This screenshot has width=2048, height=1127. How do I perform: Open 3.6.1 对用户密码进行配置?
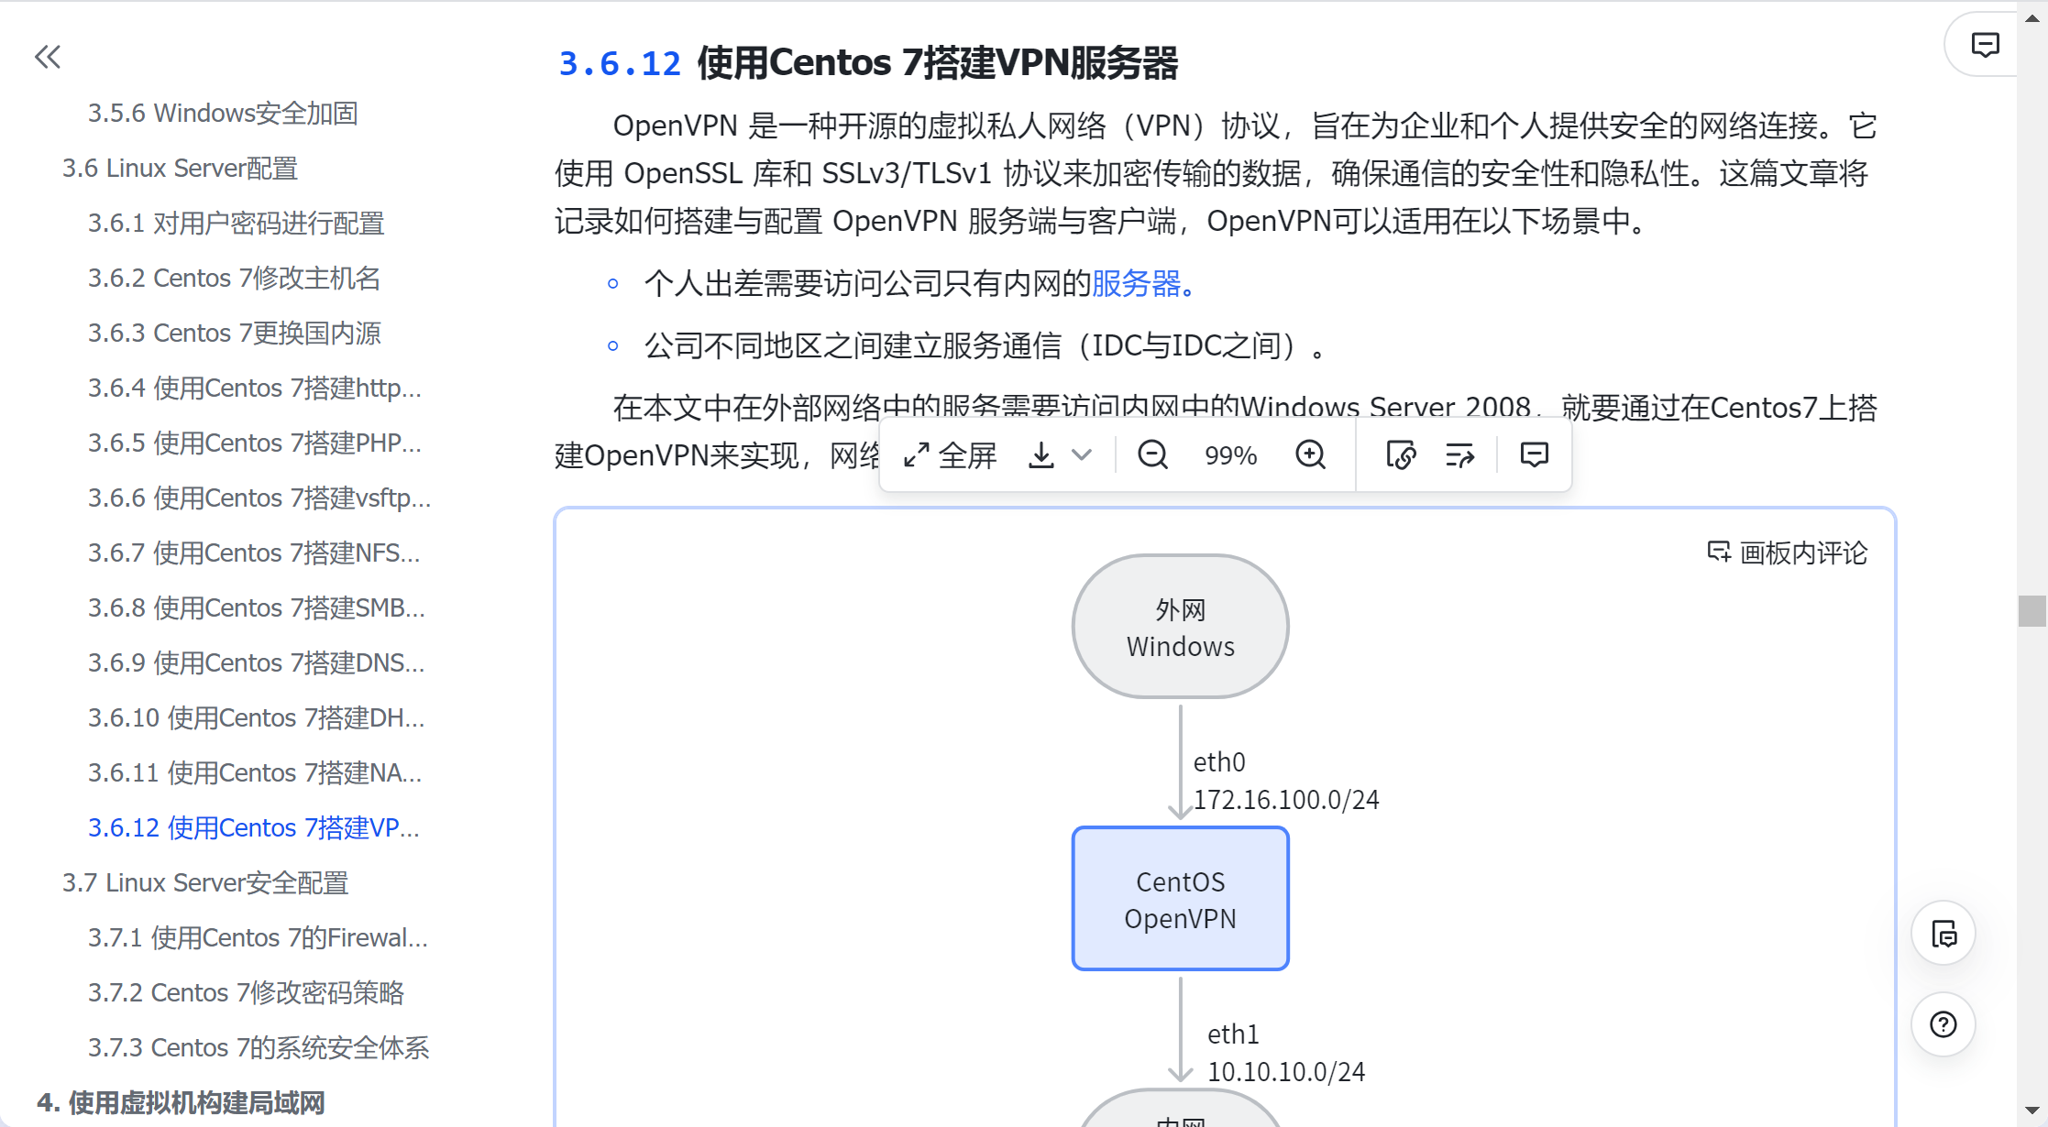pos(236,223)
